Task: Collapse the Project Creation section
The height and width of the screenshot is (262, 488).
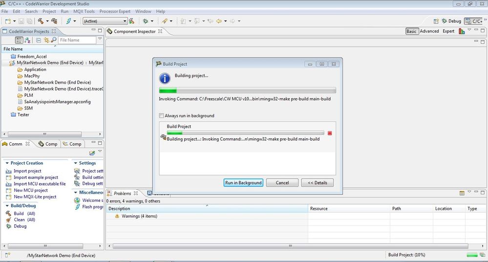Action: tap(7, 163)
